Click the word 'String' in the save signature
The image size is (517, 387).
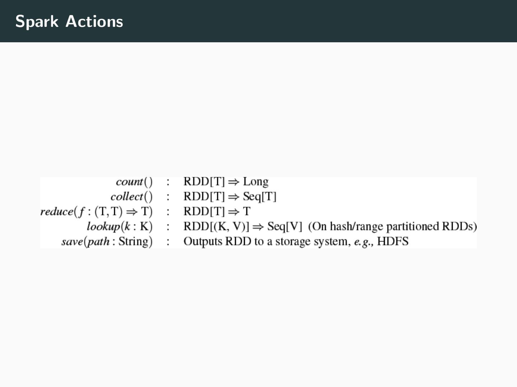(133, 242)
